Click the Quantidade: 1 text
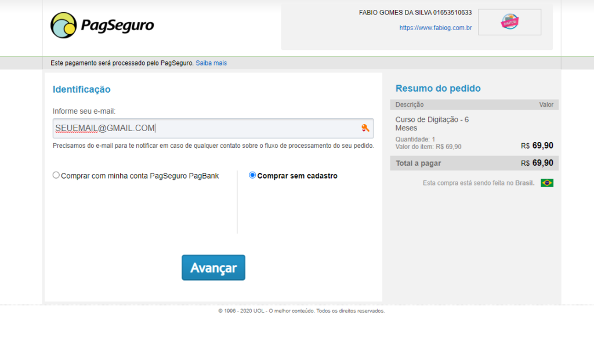The height and width of the screenshot is (352, 594). 415,139
